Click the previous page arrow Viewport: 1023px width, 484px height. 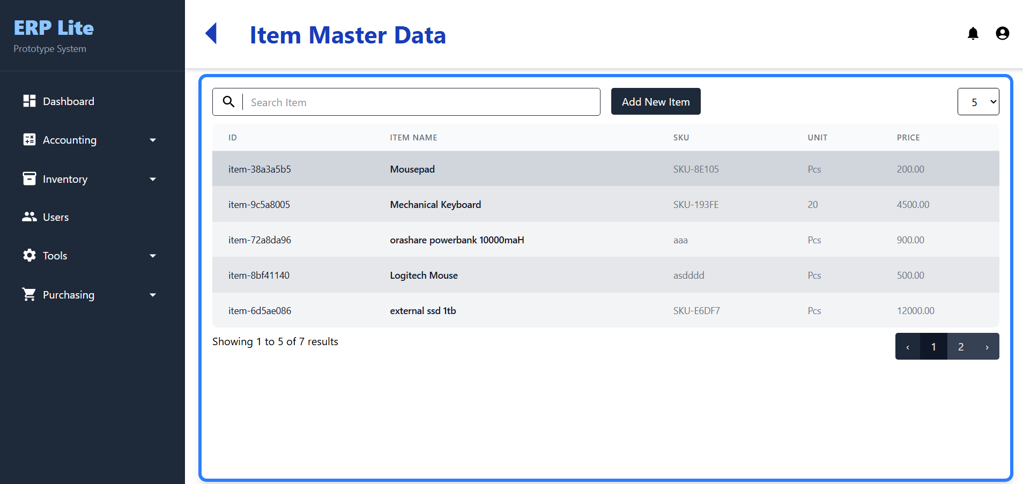908,347
